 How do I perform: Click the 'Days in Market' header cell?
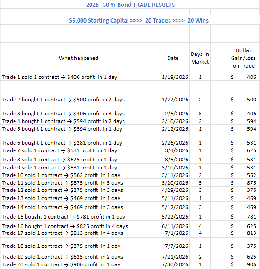[x=200, y=58]
